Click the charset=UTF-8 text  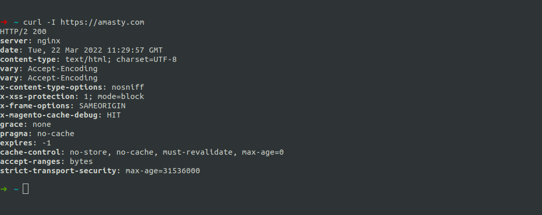(x=146, y=60)
